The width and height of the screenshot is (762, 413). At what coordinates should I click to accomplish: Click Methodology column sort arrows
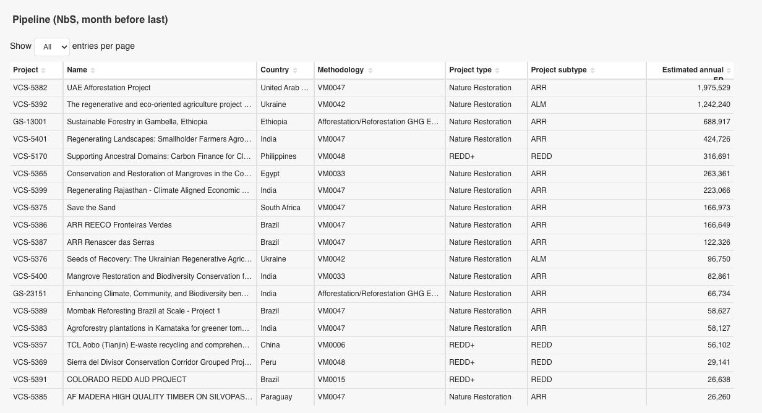coord(370,70)
